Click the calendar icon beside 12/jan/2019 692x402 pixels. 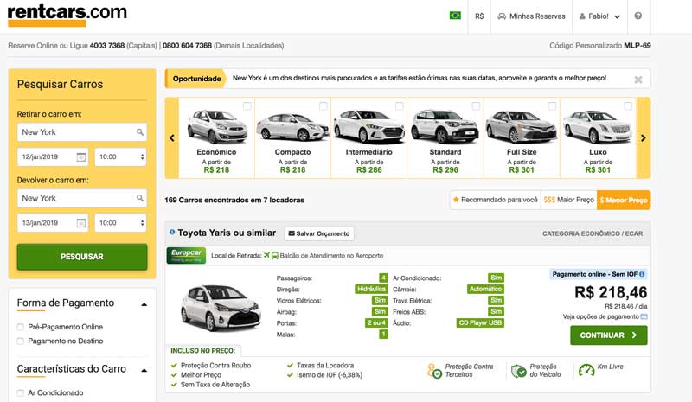point(81,157)
